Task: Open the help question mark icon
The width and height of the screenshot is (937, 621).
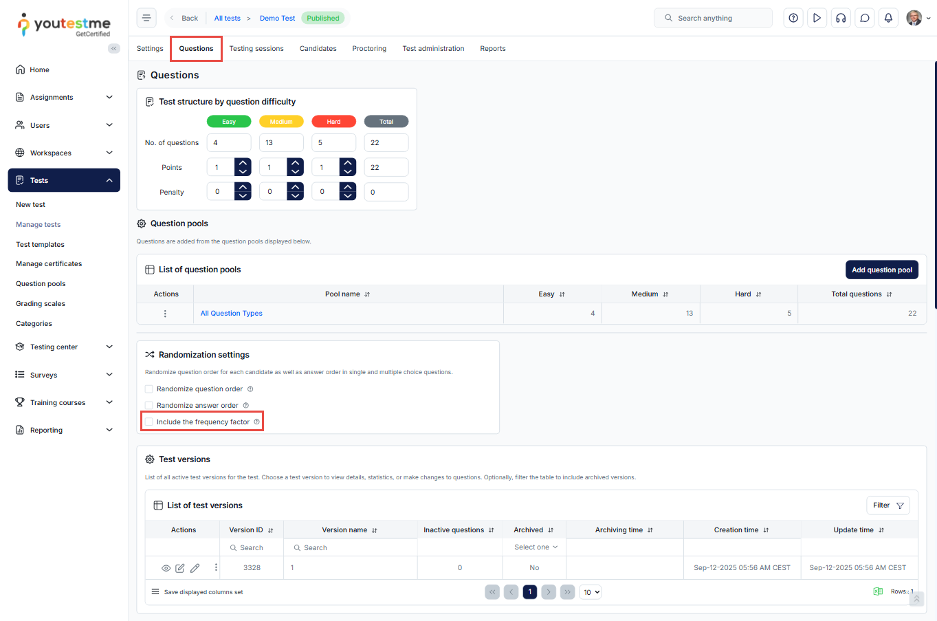Action: tap(793, 18)
